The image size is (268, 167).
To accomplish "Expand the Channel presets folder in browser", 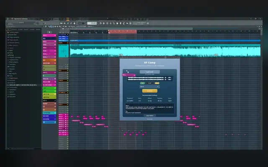I will click(x=13, y=43).
